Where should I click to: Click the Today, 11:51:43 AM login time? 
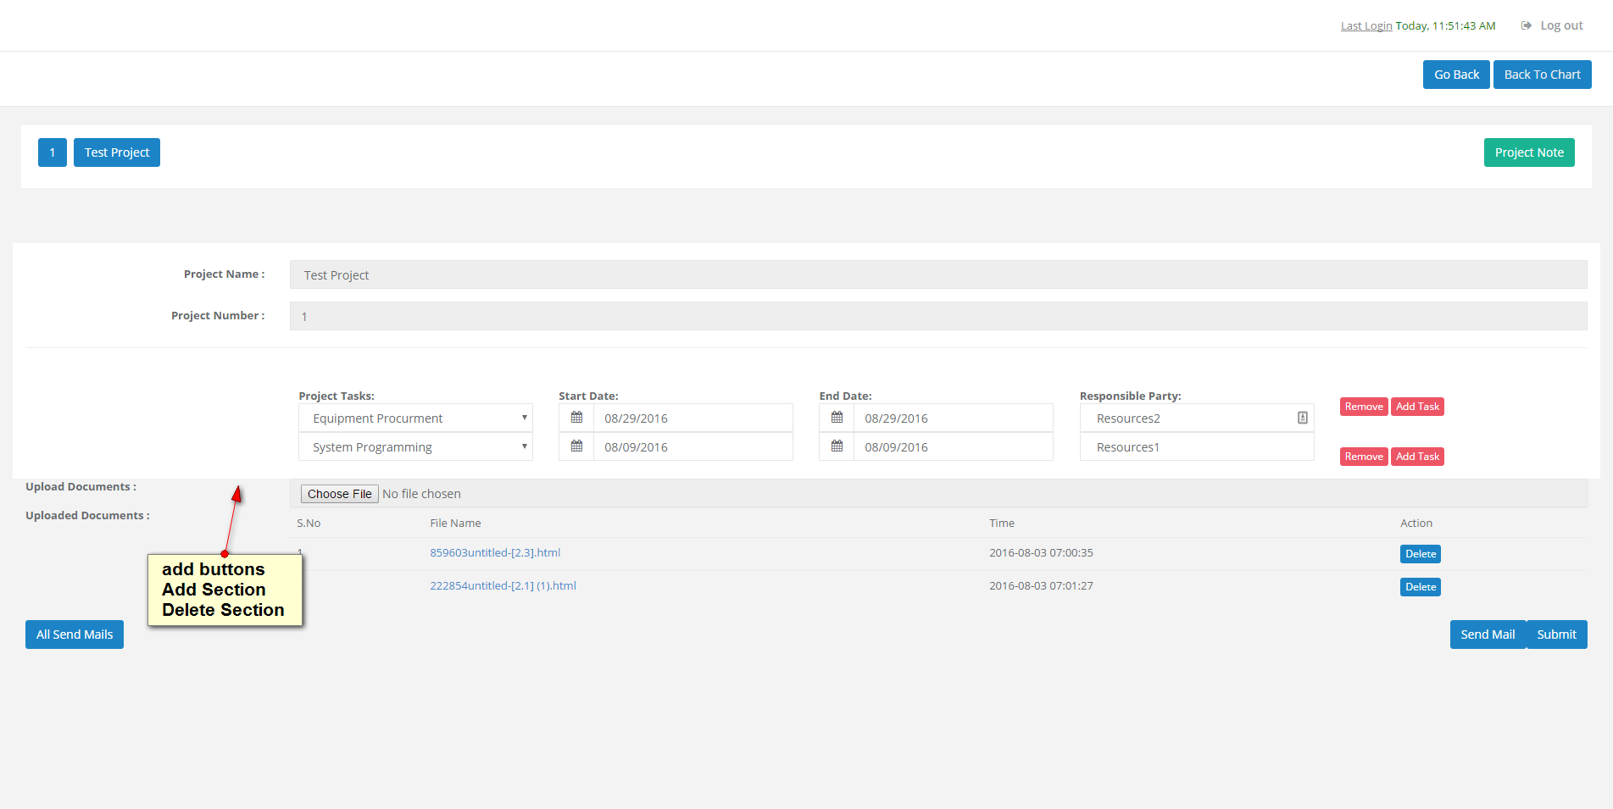pyautogui.click(x=1445, y=25)
